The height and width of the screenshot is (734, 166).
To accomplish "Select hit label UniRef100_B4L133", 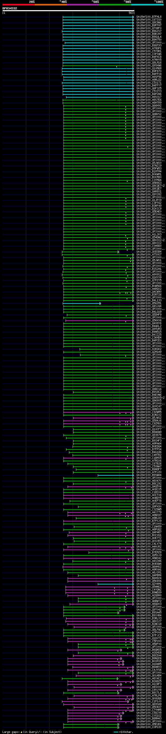I will point(149,300).
